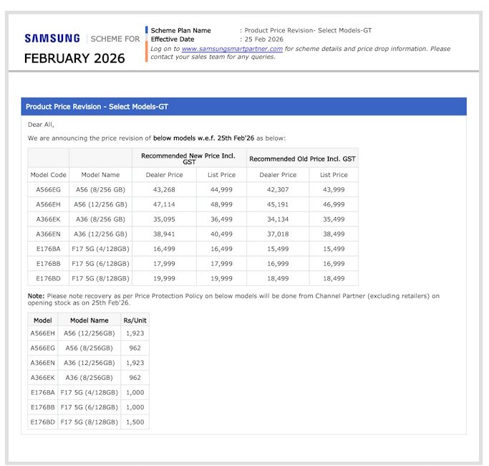This screenshot has width=489, height=466.
Task: Click the 'Dear All,' greeting
Action: [41, 124]
